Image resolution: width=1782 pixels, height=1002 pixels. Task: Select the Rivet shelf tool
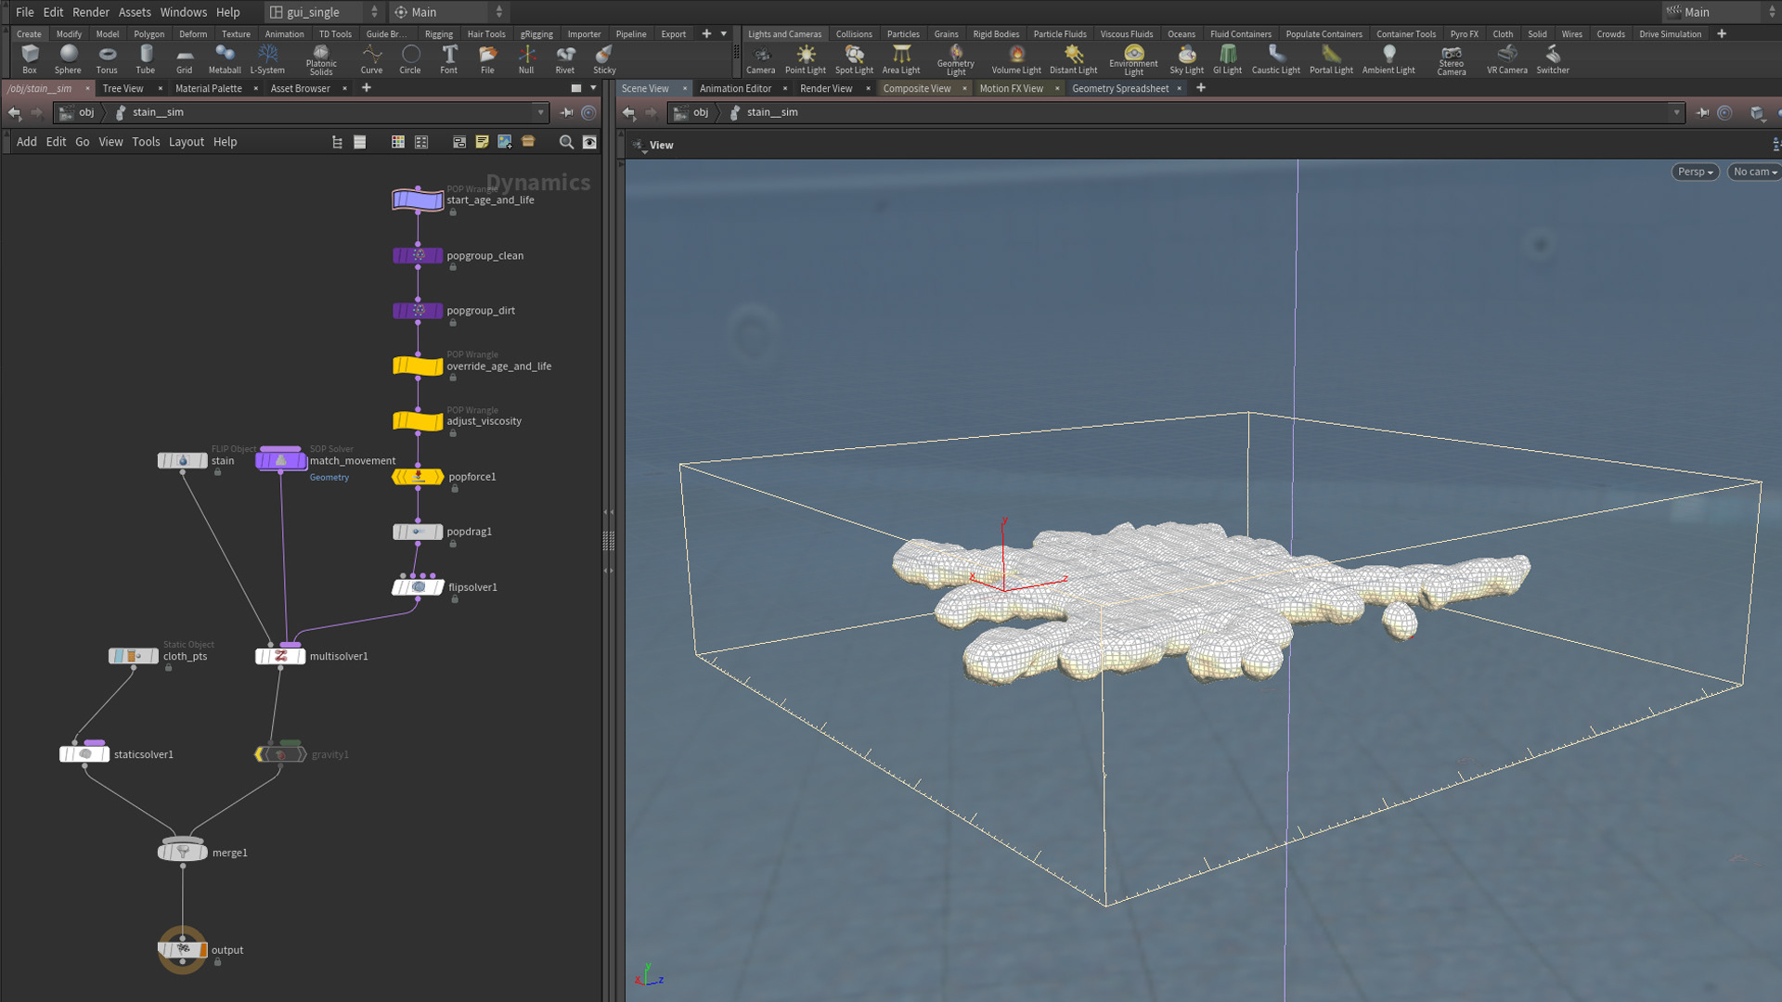[x=565, y=59]
